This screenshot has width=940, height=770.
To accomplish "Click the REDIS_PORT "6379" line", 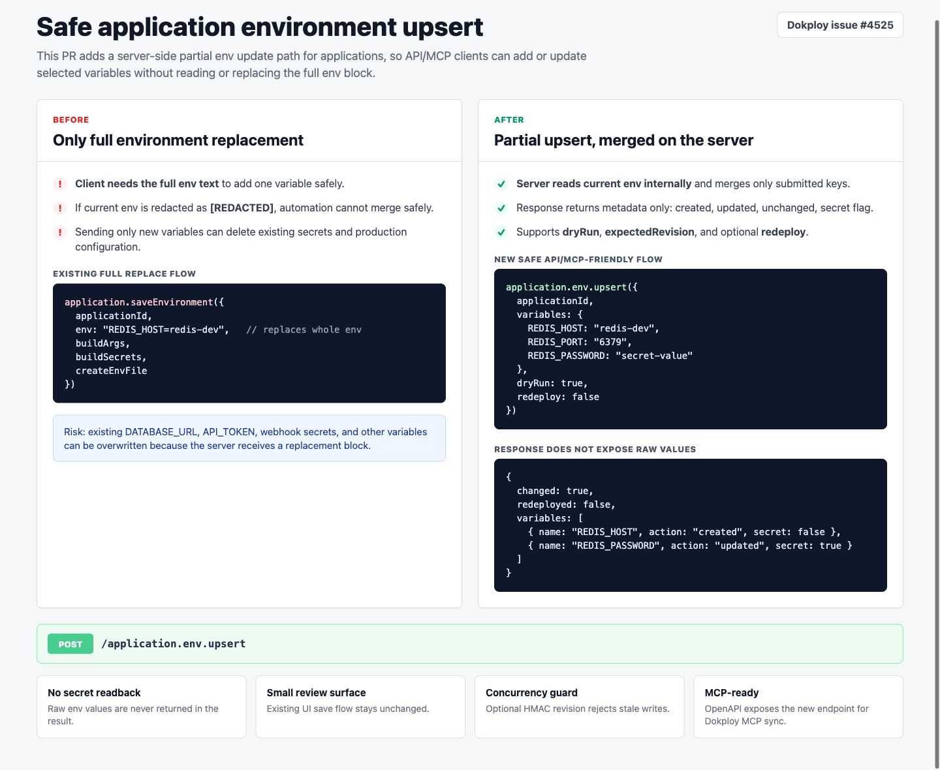I will (x=580, y=342).
